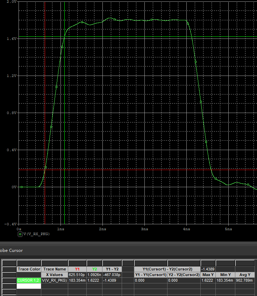The height and width of the screenshot is (296, 257).
Task: Click the 1ns X-axis label
Action: 60,229
